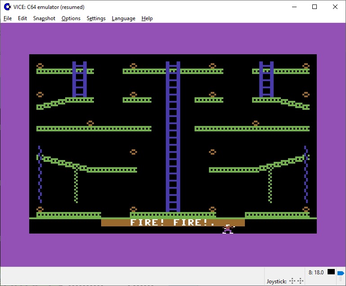
Task: Click the short blue ladder at top right
Action: pos(266,79)
